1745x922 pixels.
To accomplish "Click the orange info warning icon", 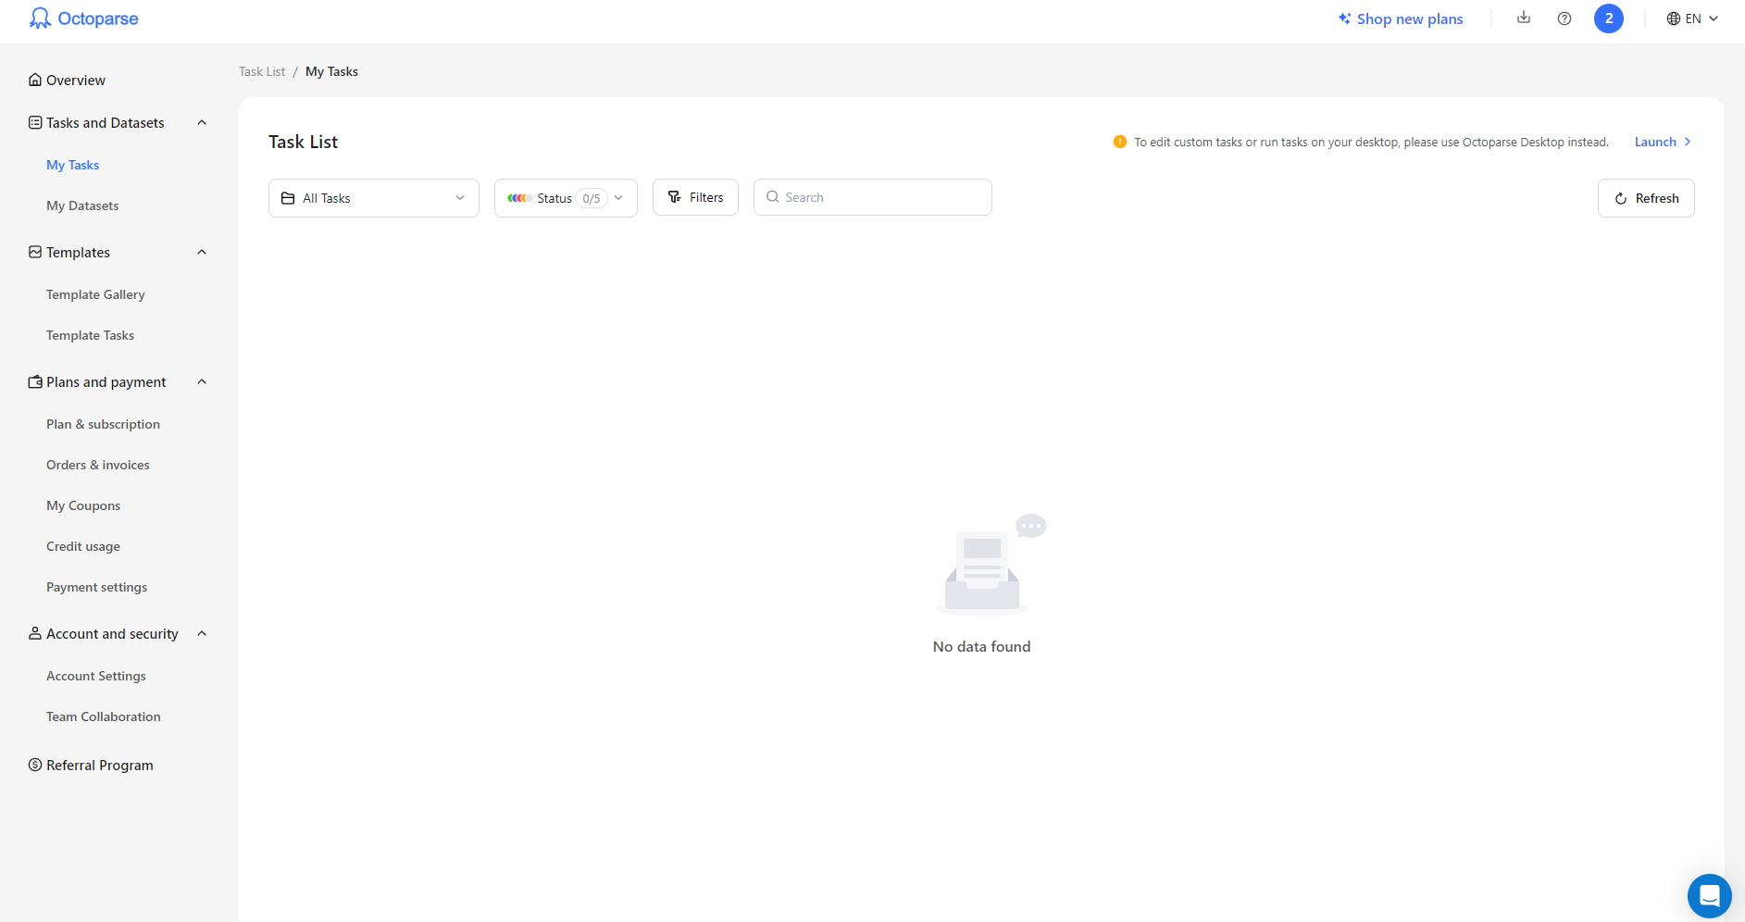I will [x=1120, y=142].
